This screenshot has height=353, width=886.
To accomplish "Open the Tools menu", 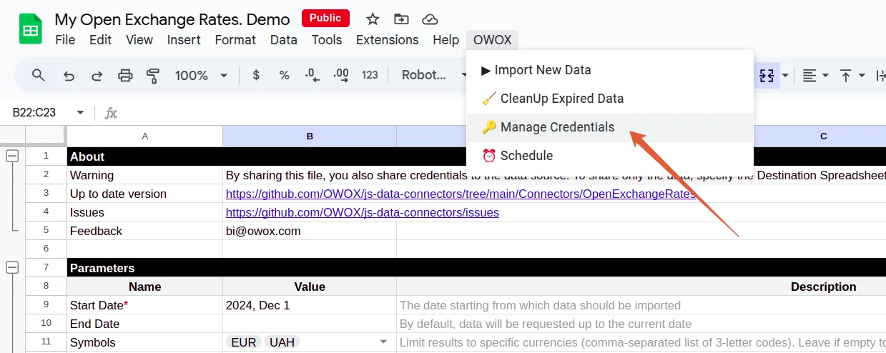I will tap(327, 40).
